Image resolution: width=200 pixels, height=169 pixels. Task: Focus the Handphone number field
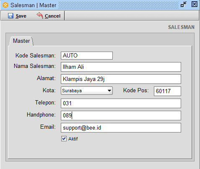click(121, 116)
